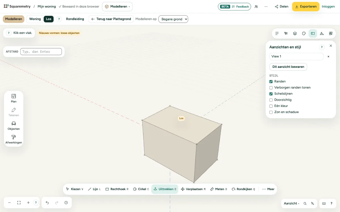Enable Zon en schaduw checkbox
This screenshot has height=212, width=340.
[x=271, y=112]
